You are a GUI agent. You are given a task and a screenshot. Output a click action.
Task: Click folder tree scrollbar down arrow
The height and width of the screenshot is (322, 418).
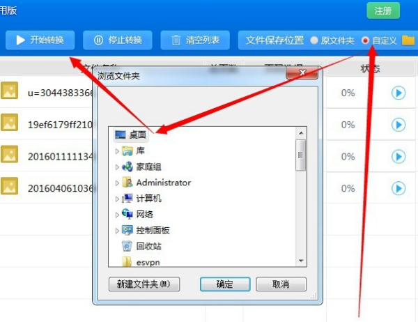[301, 261]
